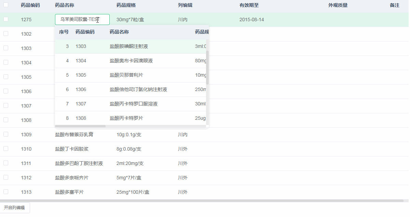This screenshot has width=410, height=217.
Task: Check the checkbox for row 1275
Action: pos(6,19)
